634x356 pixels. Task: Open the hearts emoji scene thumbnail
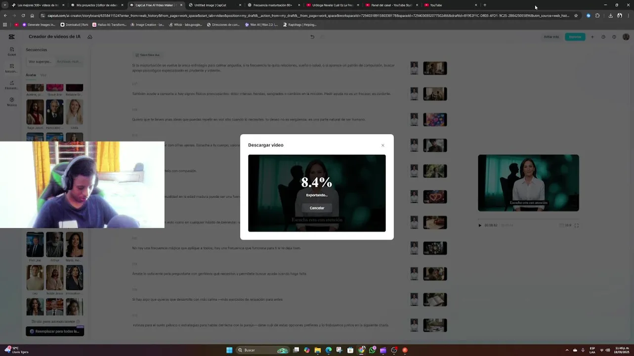pos(435,120)
